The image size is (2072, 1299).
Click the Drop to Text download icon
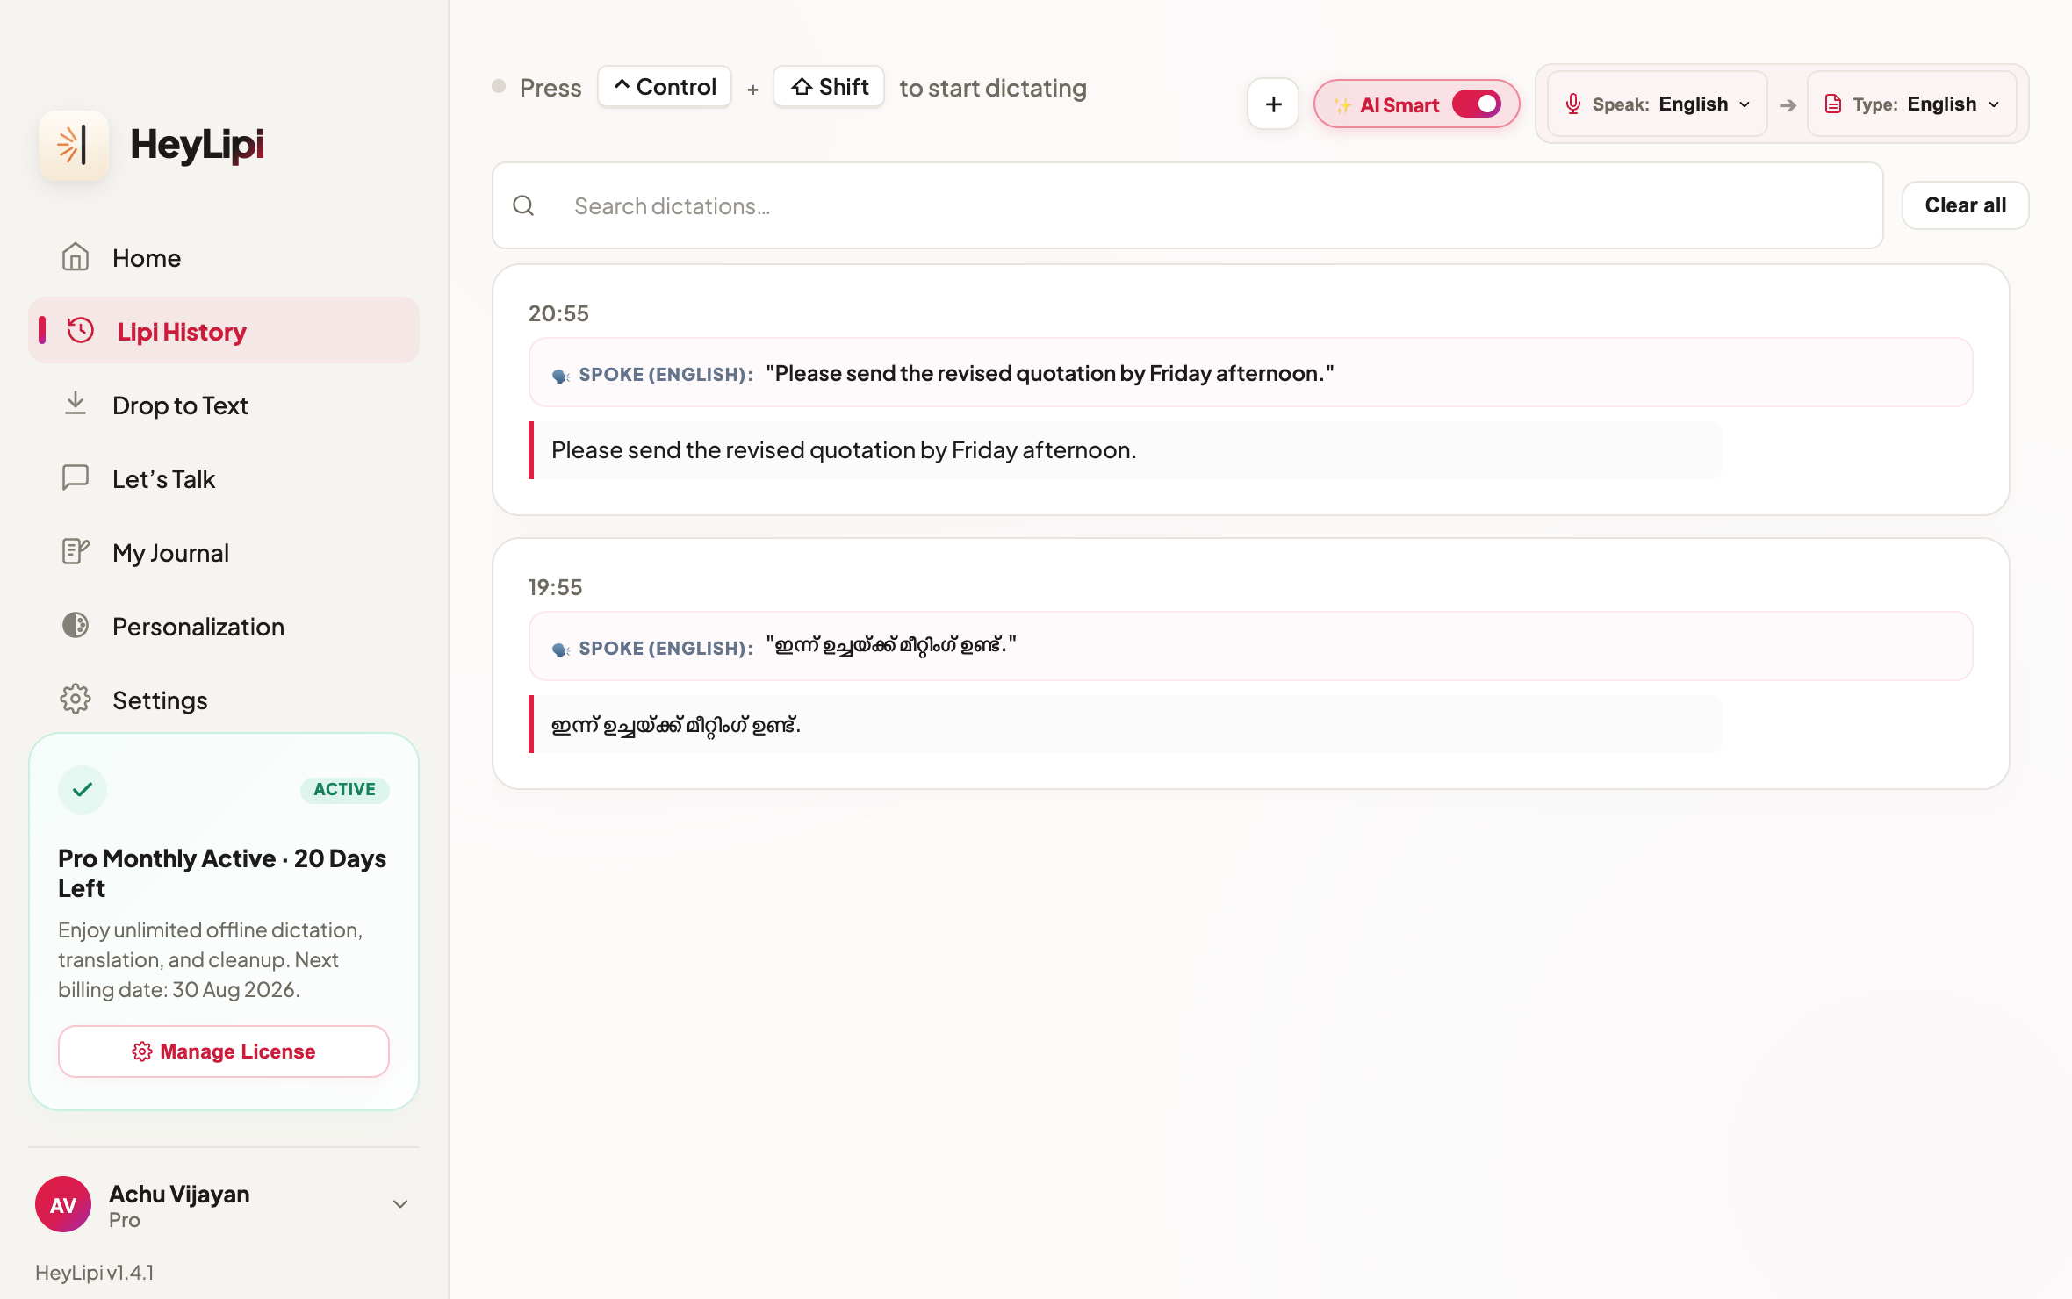[76, 404]
